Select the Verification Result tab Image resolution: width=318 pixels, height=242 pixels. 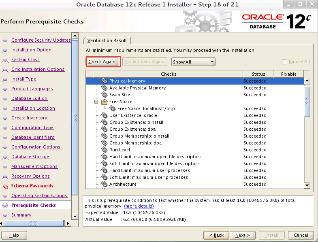[x=107, y=40]
